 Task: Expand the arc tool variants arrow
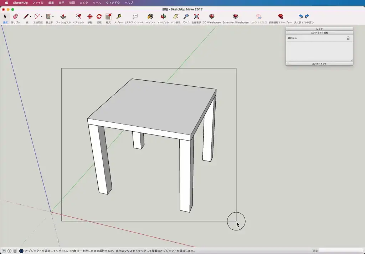(42, 16)
